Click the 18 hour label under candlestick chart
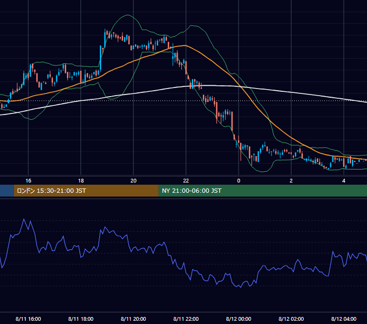This screenshot has width=367, height=324. [x=81, y=181]
